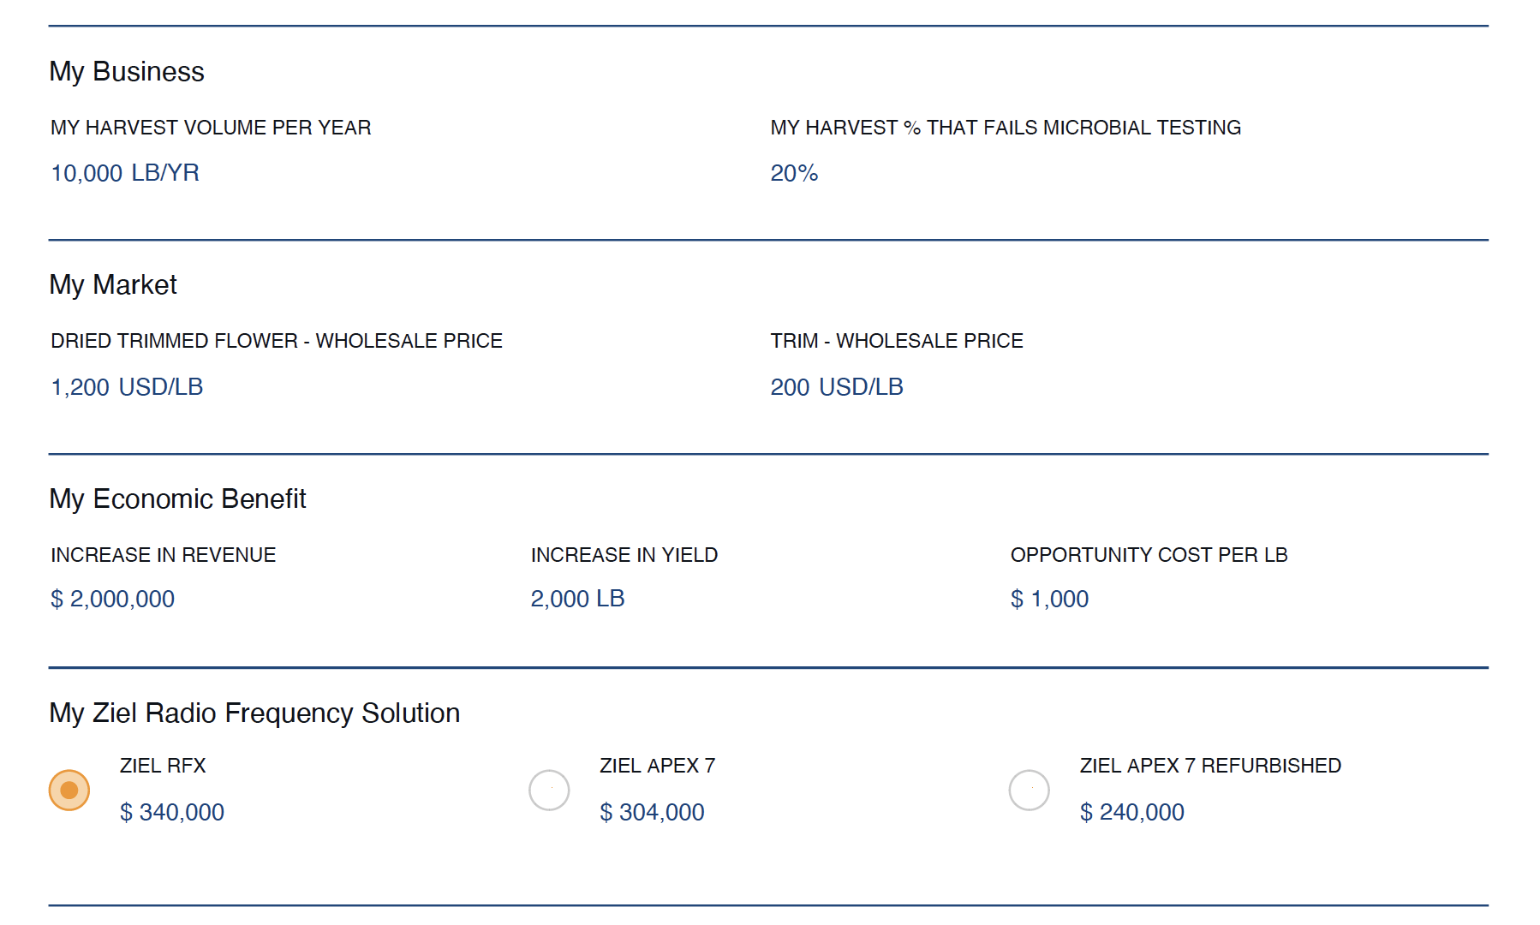Click the My Economic Benefit heading
This screenshot has height=925, width=1540.
177,499
